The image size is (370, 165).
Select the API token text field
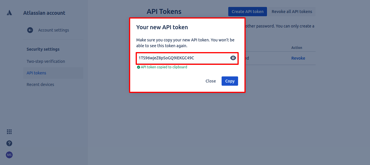click(x=187, y=58)
